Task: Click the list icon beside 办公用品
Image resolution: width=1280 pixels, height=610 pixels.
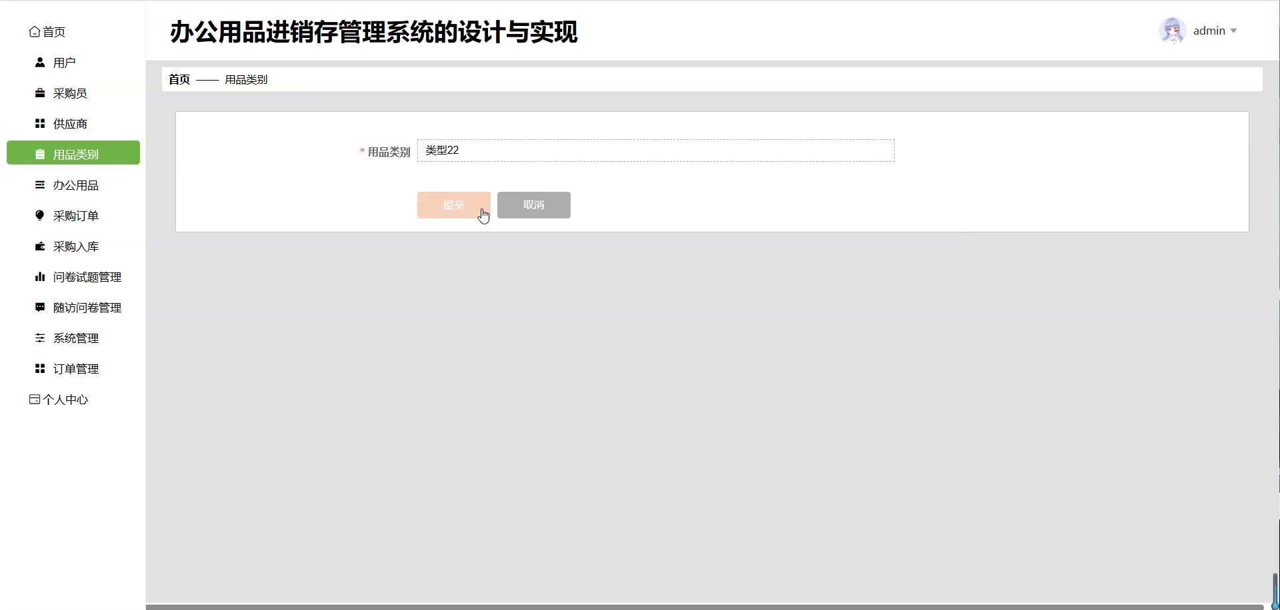Action: 40,184
